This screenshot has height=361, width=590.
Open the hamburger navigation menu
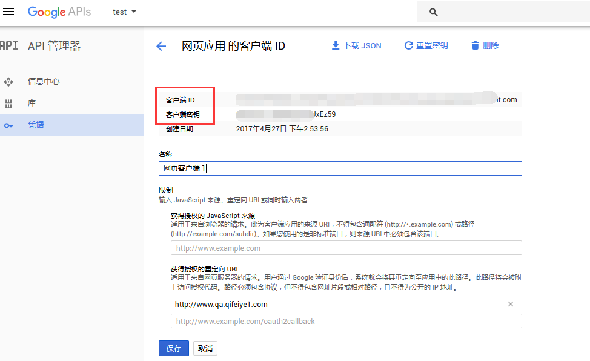click(8, 12)
